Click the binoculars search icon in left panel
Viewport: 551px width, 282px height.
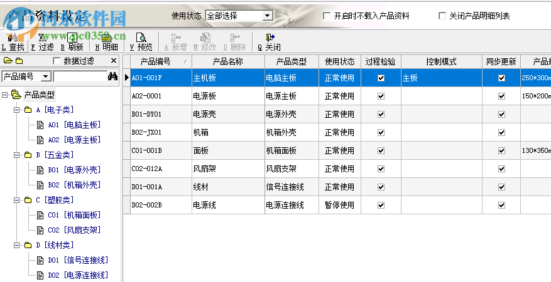point(113,76)
